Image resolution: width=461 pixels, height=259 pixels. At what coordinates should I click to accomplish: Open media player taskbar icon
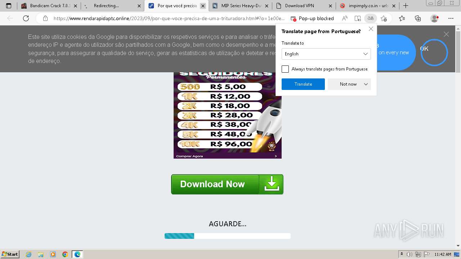53,254
